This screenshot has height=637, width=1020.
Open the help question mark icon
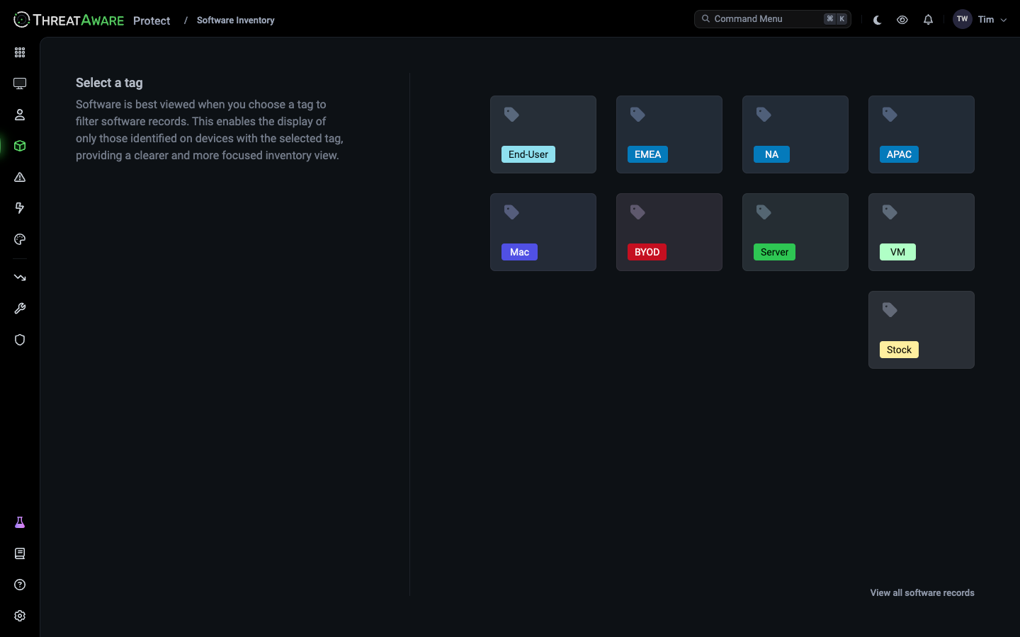point(20,585)
